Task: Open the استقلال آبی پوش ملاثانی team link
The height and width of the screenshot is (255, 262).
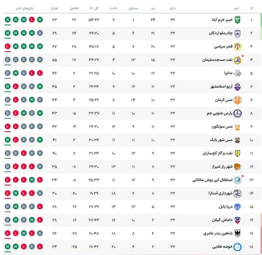Action: coord(212,180)
